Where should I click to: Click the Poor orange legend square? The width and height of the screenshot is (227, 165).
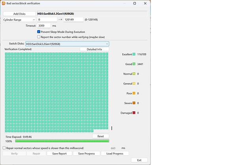coord(134,93)
